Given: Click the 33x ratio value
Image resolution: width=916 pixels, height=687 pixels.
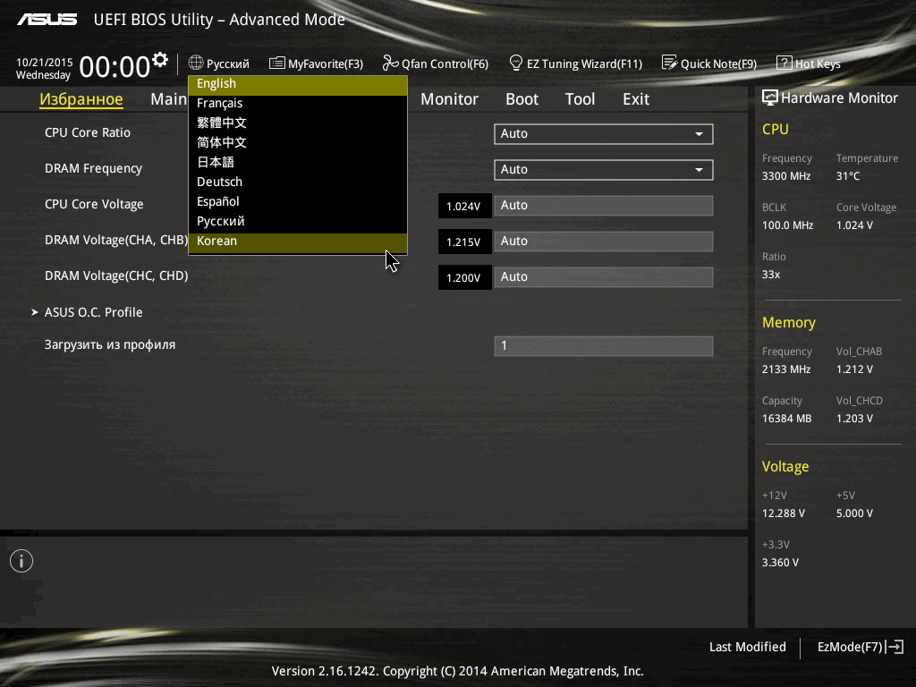Looking at the screenshot, I should 770,274.
